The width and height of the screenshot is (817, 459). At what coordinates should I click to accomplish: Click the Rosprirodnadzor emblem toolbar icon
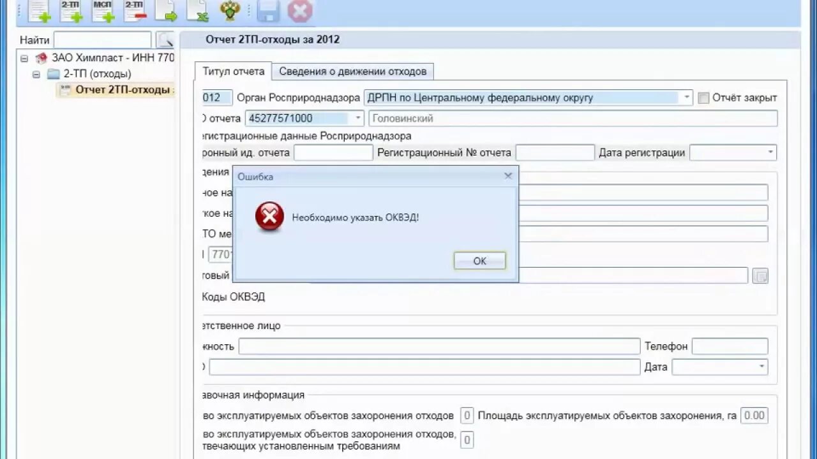(230, 11)
